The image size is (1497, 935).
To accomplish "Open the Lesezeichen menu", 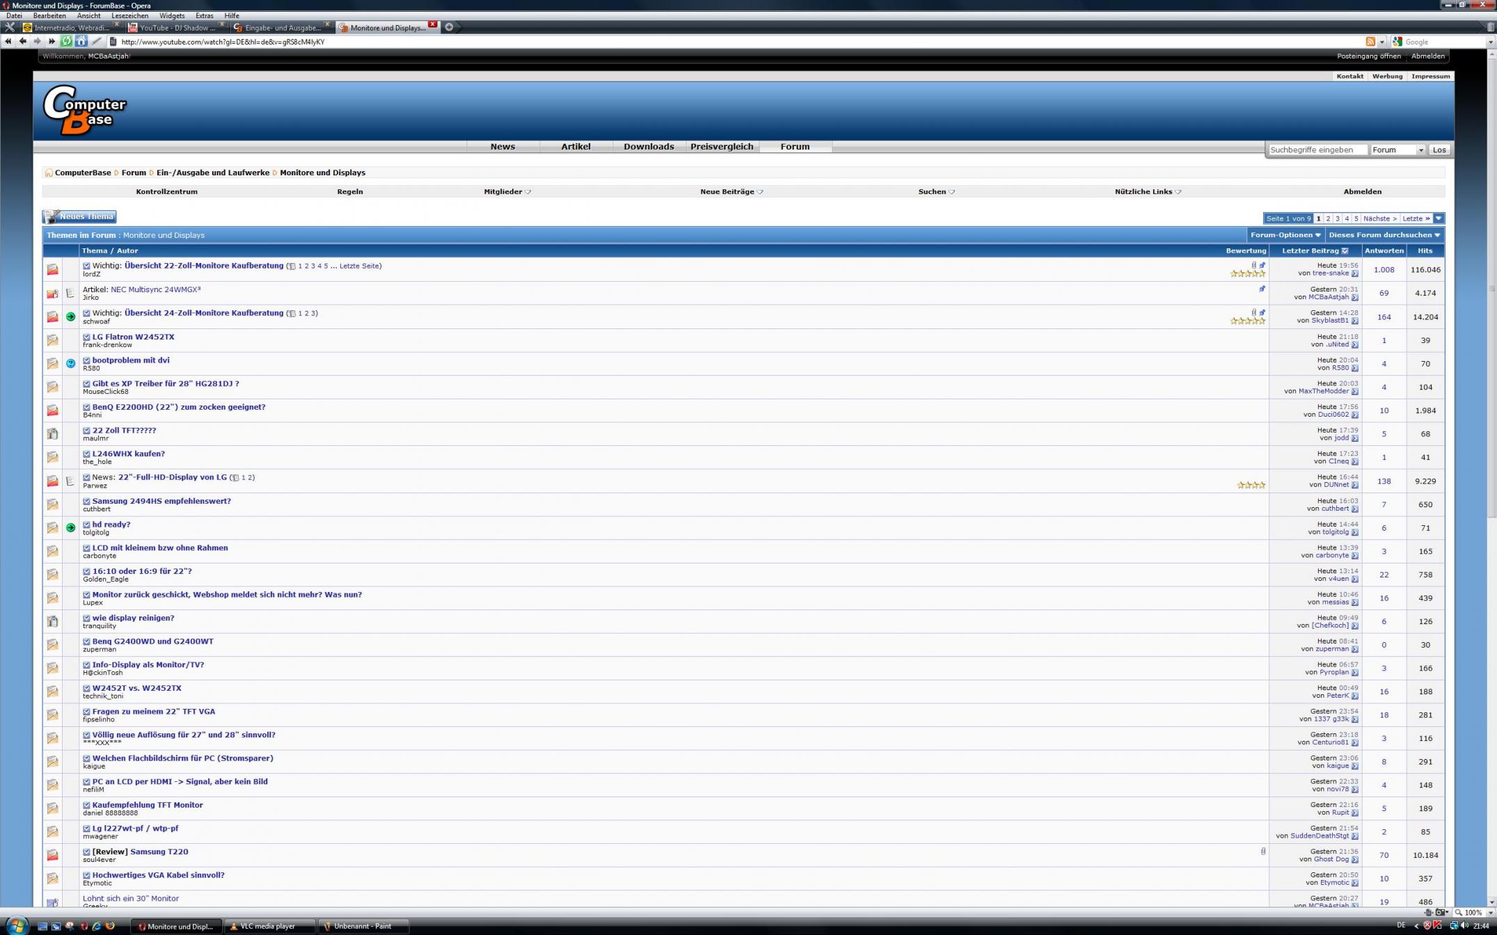I will pos(129,15).
